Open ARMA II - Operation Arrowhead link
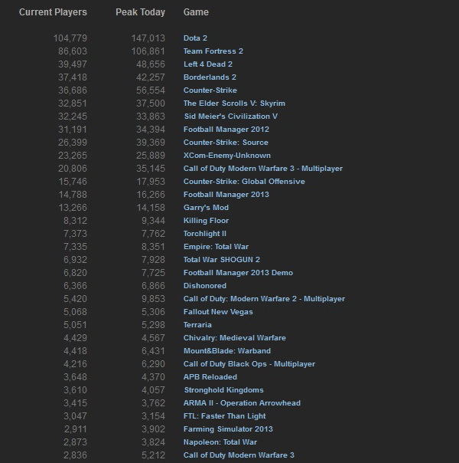 point(242,402)
